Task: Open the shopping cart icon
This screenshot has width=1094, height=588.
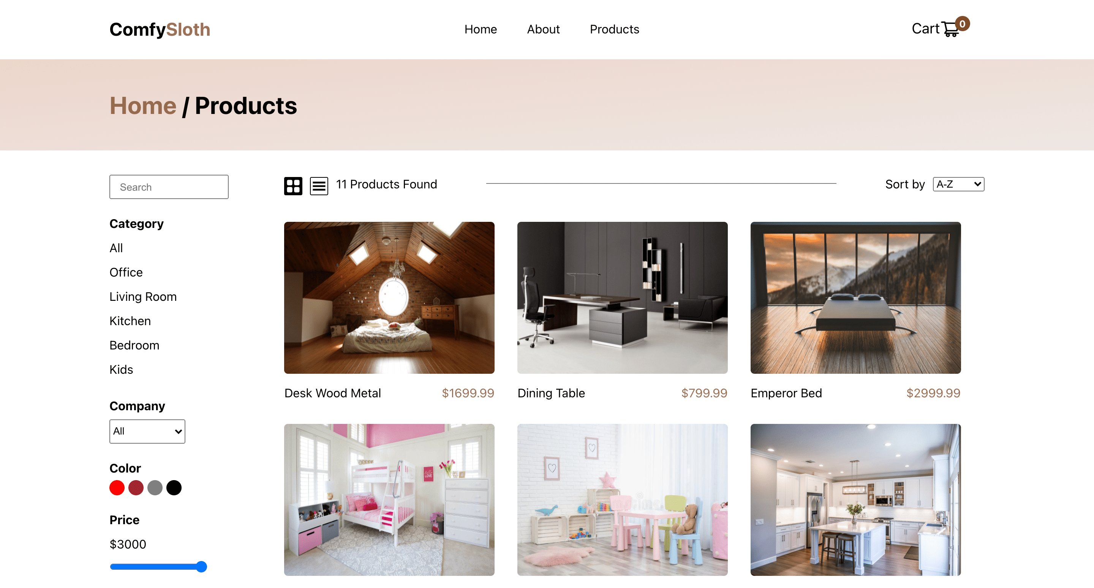Action: tap(950, 29)
